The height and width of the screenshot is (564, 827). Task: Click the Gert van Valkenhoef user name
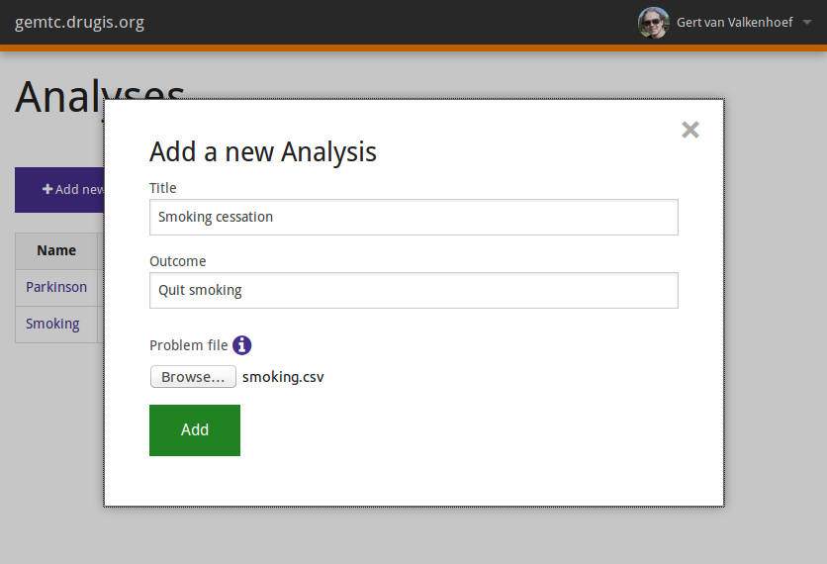(x=734, y=22)
